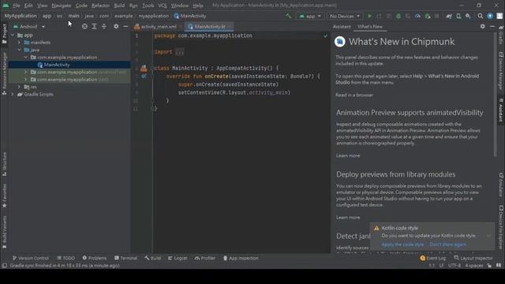Viewport: 505px width, 284px height.
Task: Click Apply the code style link
Action: point(402,245)
